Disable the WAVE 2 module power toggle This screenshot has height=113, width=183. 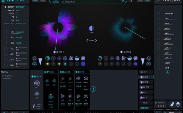61,72
